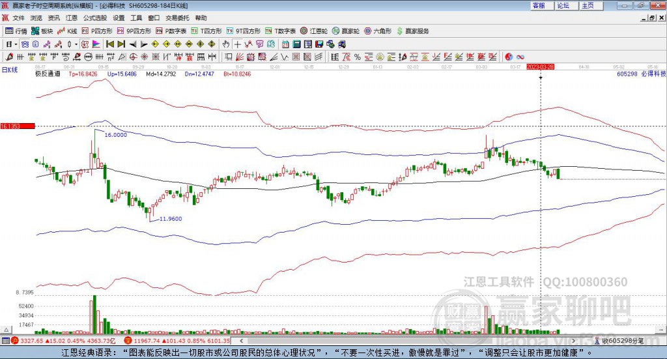The height and width of the screenshot is (359, 667).
Task: Click the Md=14.2792 channel value
Action: coord(161,74)
